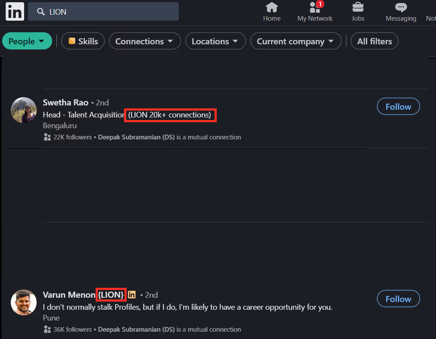Click the 36K followers text
Image resolution: width=436 pixels, height=339 pixels.
pyautogui.click(x=72, y=330)
